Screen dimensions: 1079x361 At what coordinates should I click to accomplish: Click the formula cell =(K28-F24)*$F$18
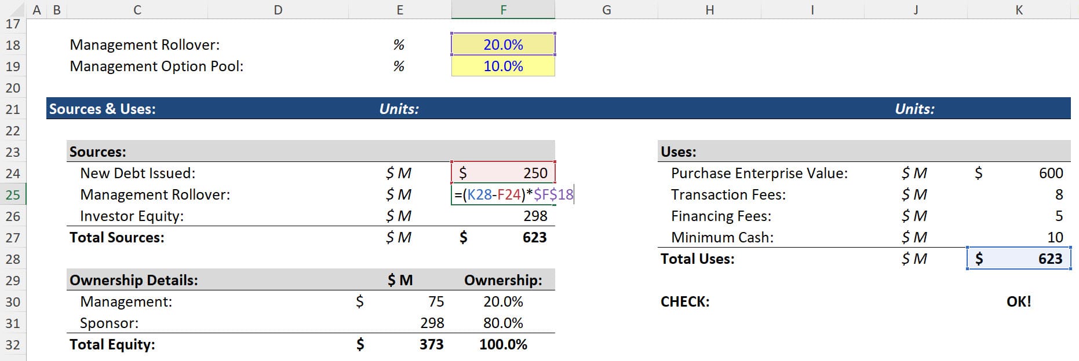[x=503, y=194]
